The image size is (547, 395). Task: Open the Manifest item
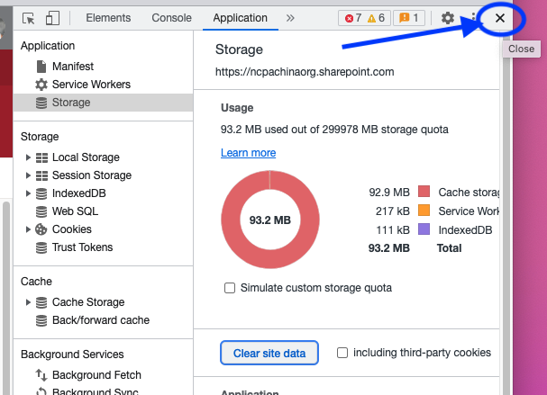[x=72, y=67]
